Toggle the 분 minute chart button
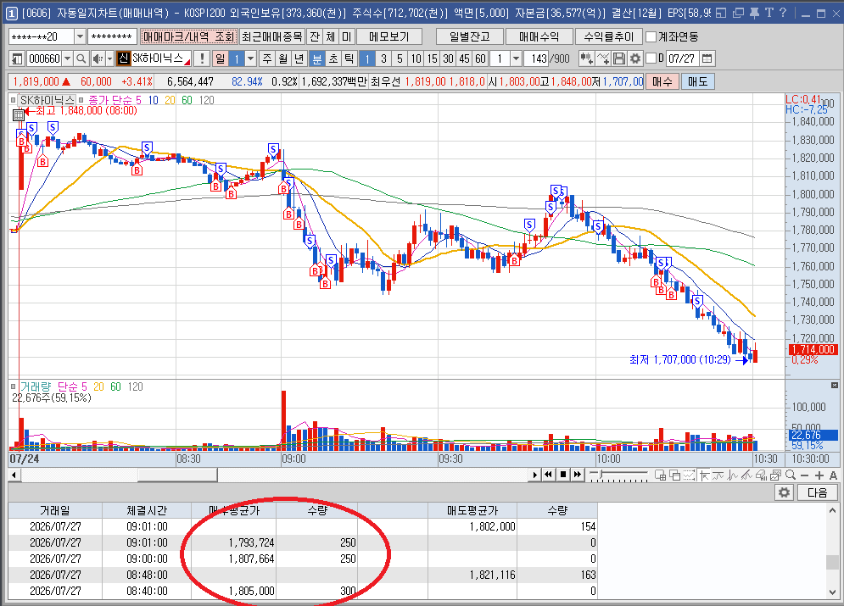Image resolution: width=844 pixels, height=606 pixels. click(317, 58)
